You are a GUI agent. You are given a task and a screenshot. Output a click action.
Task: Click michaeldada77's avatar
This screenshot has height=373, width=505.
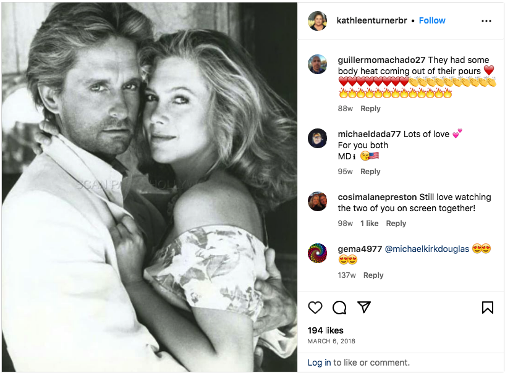click(318, 138)
